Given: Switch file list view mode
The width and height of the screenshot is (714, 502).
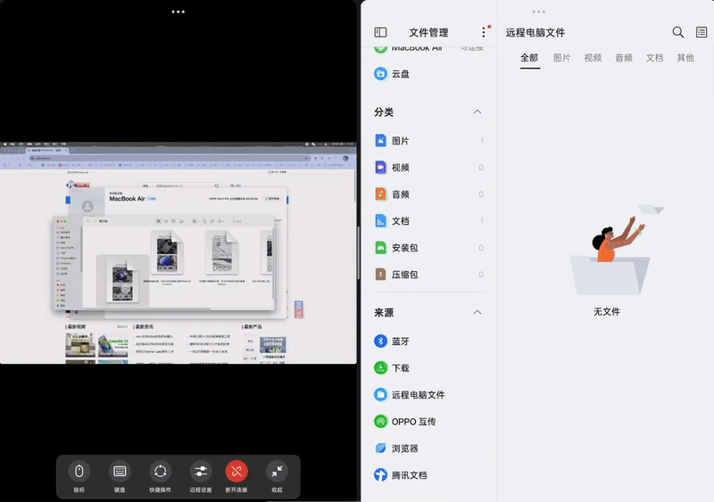Looking at the screenshot, I should click(702, 32).
